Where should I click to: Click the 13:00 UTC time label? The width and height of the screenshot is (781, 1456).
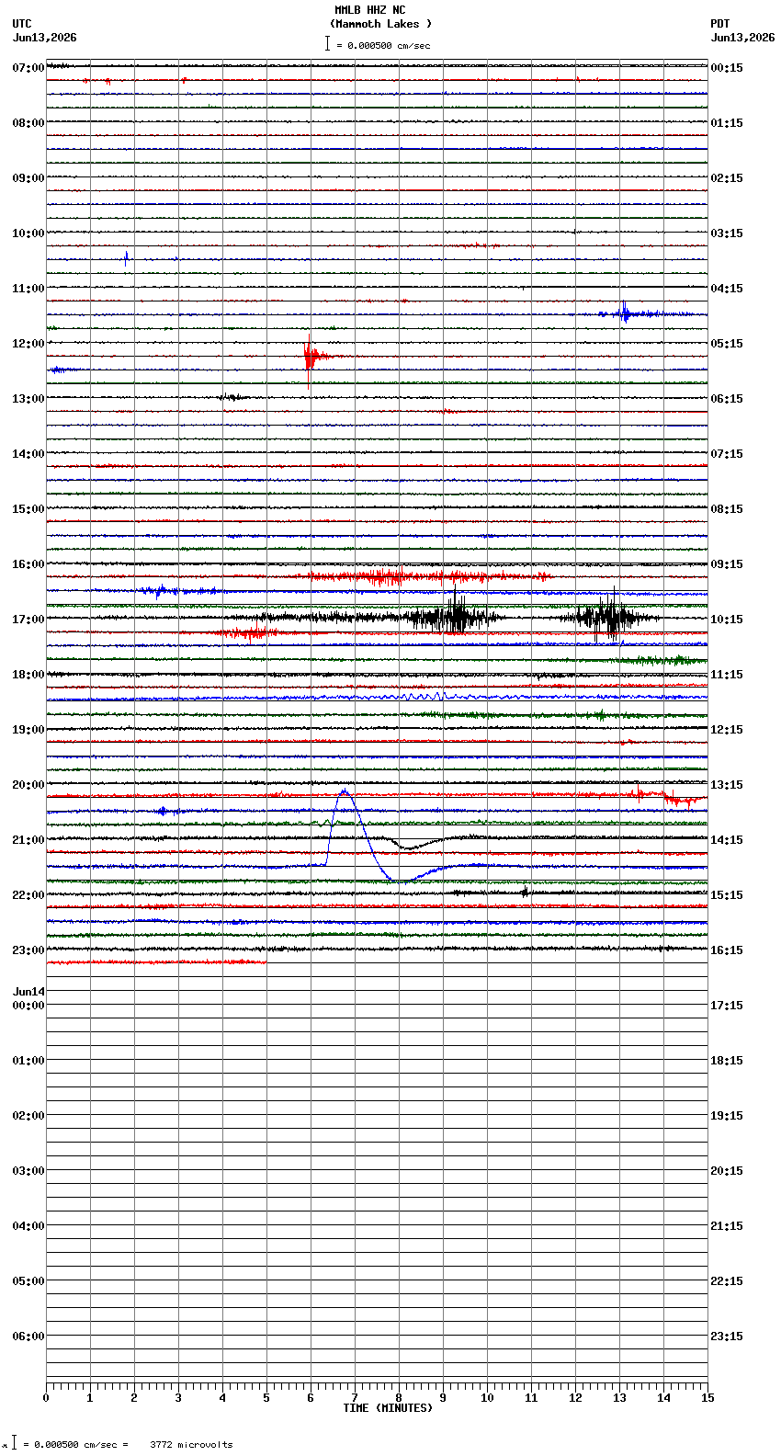point(28,399)
